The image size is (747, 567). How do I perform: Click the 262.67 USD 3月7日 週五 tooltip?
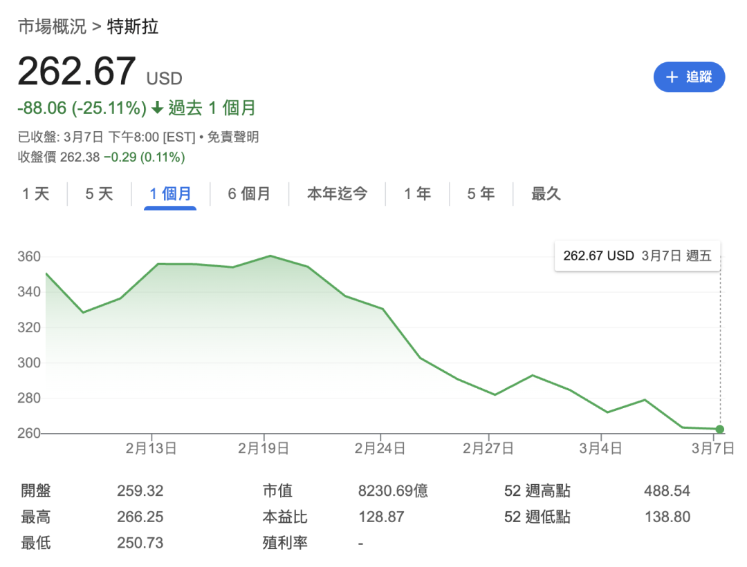pos(638,256)
